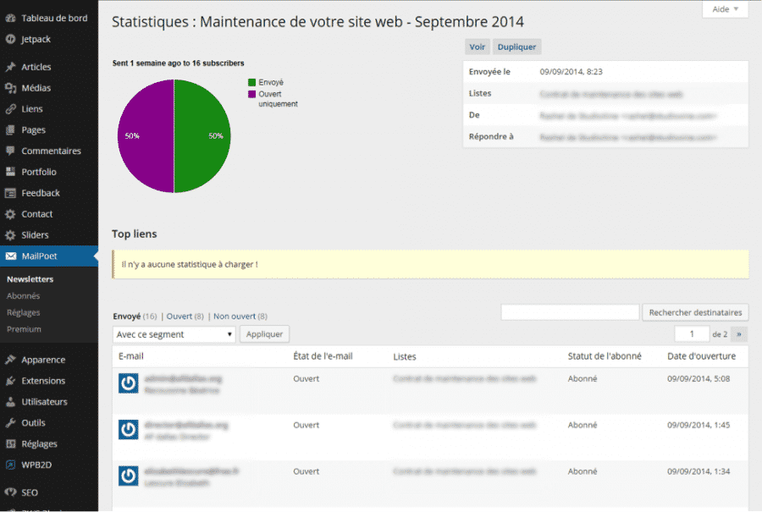Click the recipient search text field
The height and width of the screenshot is (512, 762).
point(570,313)
